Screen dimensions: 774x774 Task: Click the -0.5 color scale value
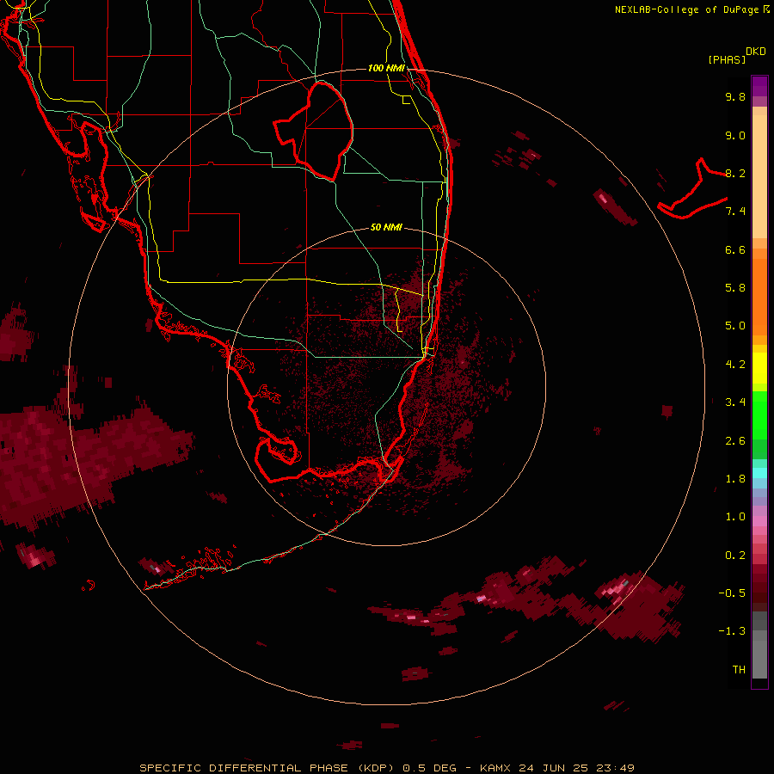pyautogui.click(x=732, y=593)
